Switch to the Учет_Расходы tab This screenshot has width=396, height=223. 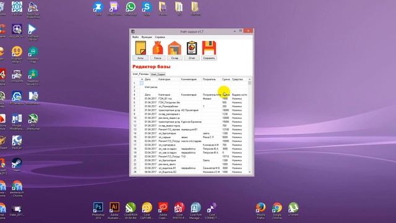(140, 74)
